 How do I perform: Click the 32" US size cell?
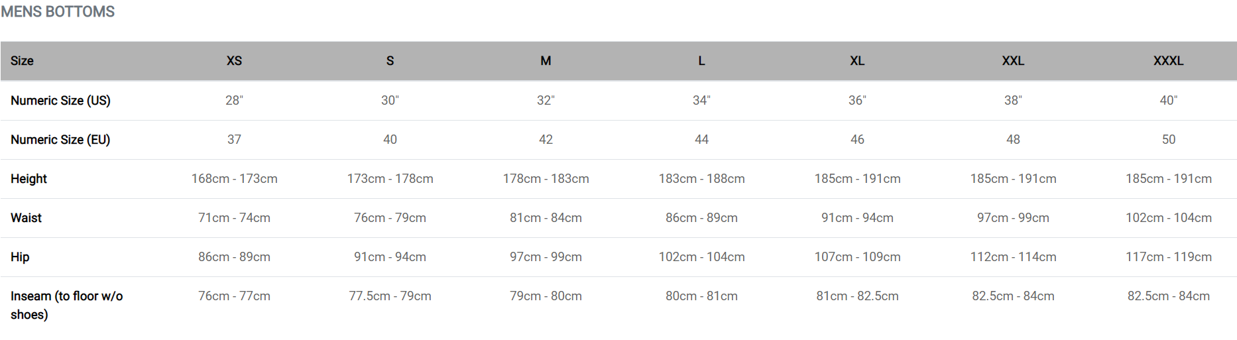[546, 101]
